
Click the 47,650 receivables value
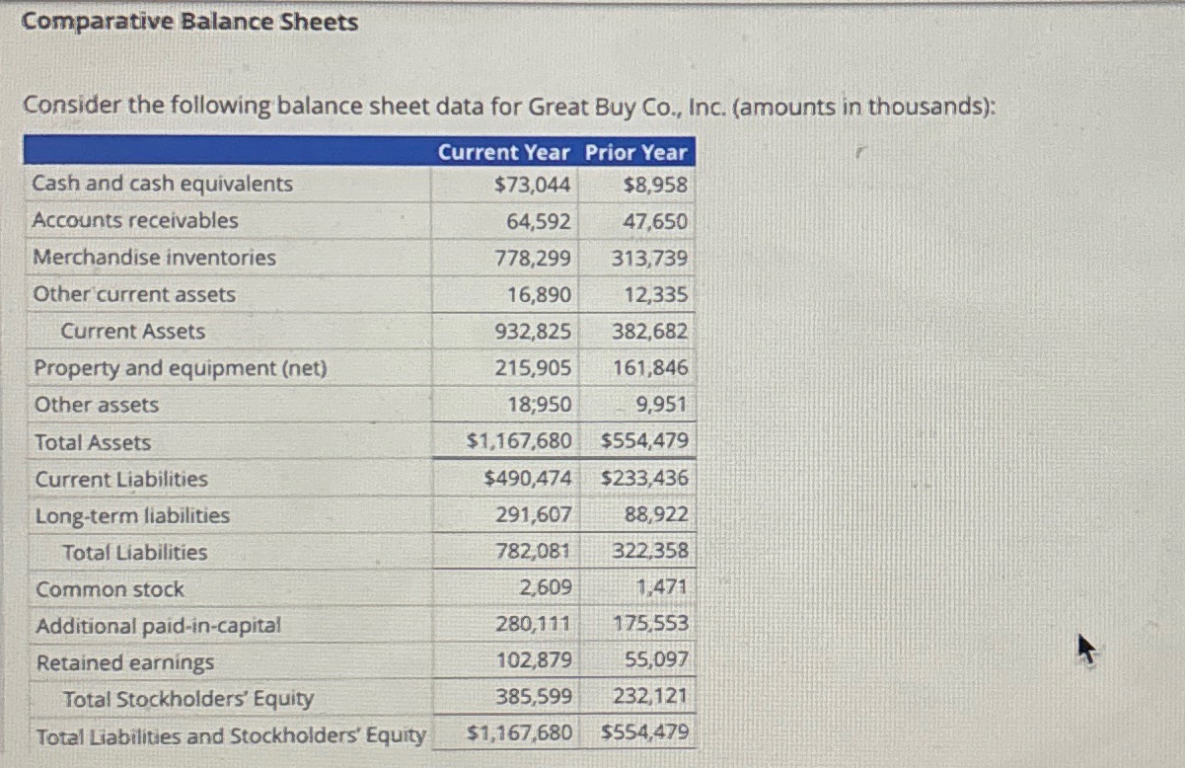(x=655, y=222)
